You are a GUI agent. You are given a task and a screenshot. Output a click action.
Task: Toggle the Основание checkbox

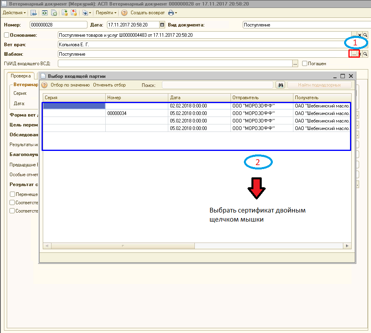click(7, 35)
